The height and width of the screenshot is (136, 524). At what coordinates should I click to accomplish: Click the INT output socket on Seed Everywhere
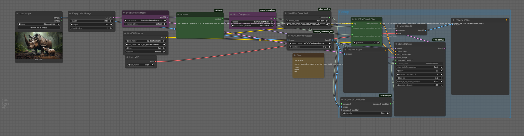(275, 19)
